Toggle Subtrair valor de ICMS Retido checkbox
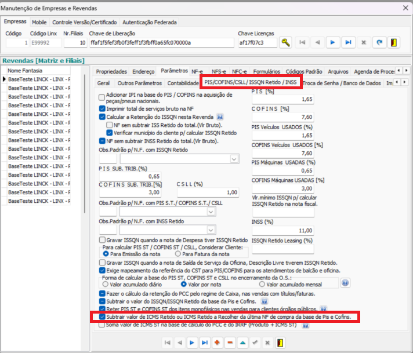Screen dimensions: 413x353 pyautogui.click(x=102, y=316)
